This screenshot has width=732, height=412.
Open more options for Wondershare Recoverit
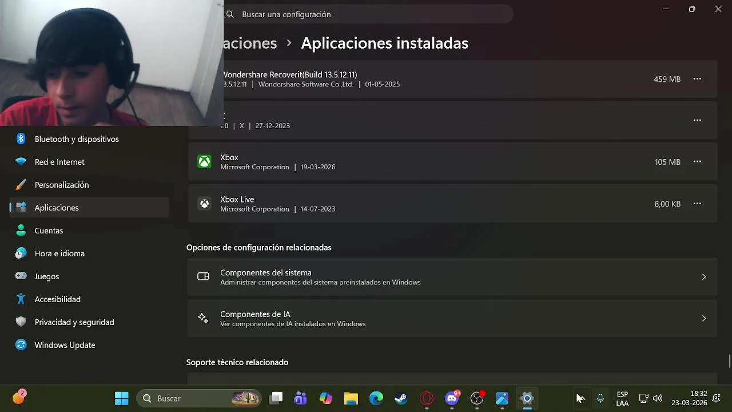click(x=697, y=79)
